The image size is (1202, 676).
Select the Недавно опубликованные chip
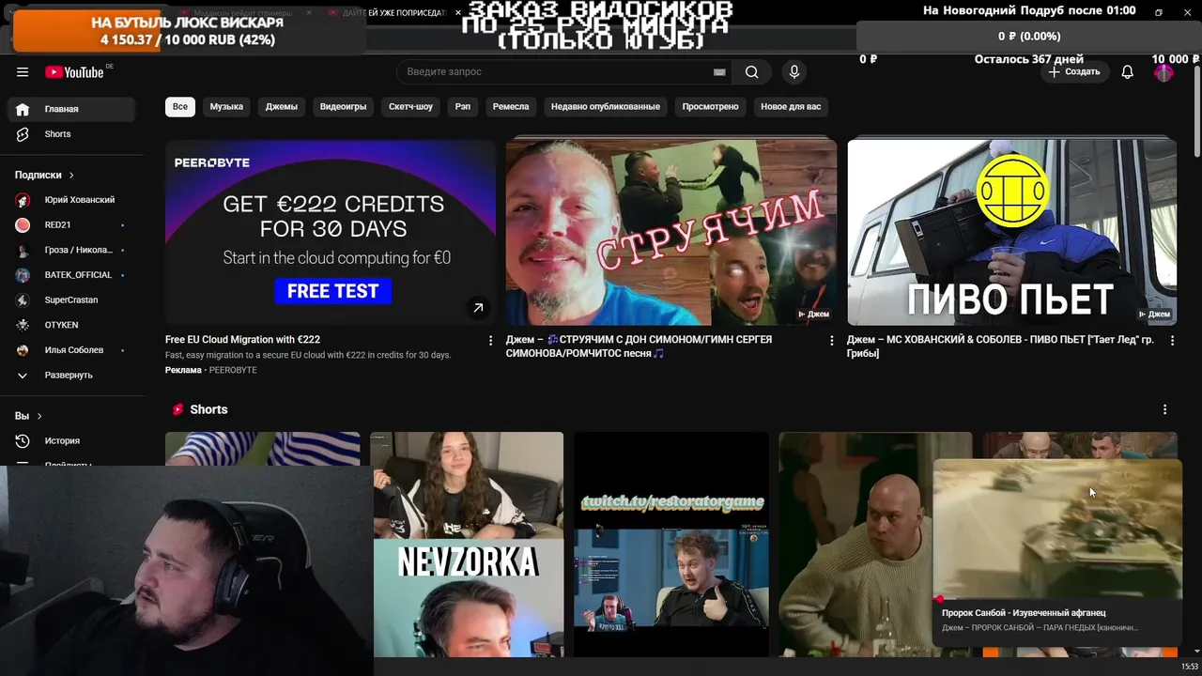point(606,106)
